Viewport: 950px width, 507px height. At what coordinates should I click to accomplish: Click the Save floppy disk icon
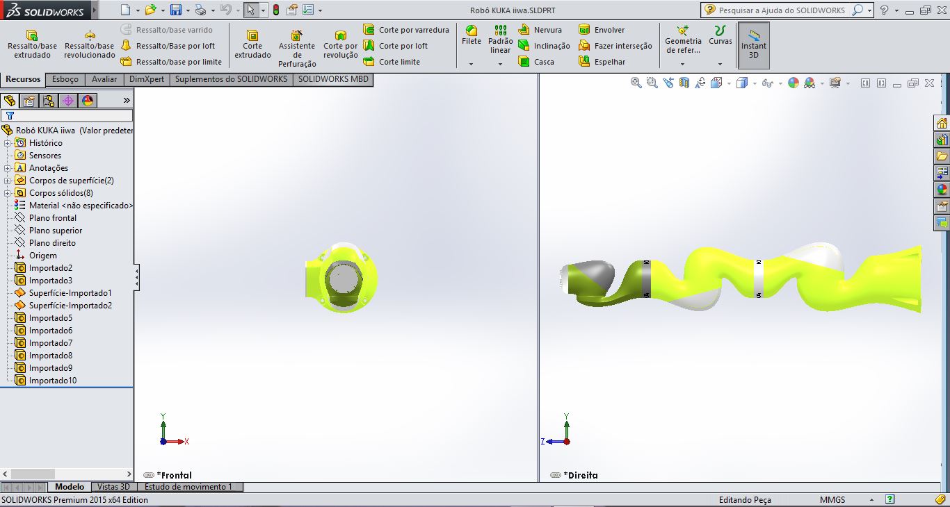pyautogui.click(x=176, y=10)
